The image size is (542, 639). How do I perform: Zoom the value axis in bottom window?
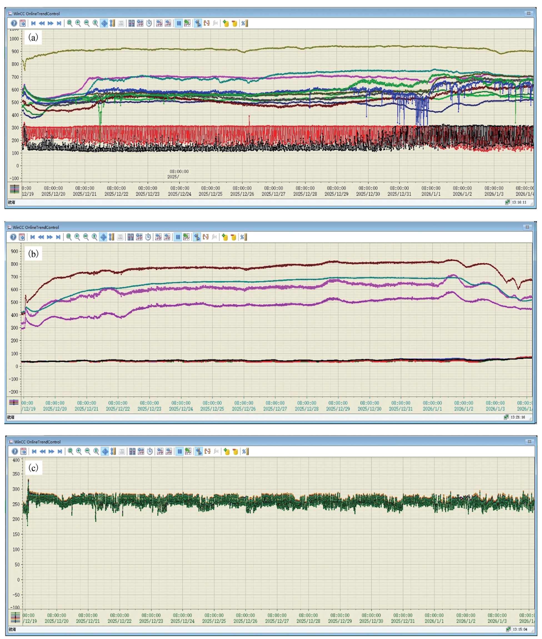96,451
